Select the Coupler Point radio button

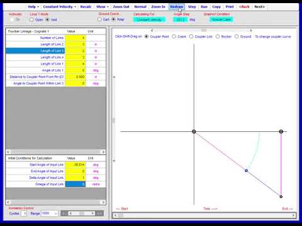[147, 36]
